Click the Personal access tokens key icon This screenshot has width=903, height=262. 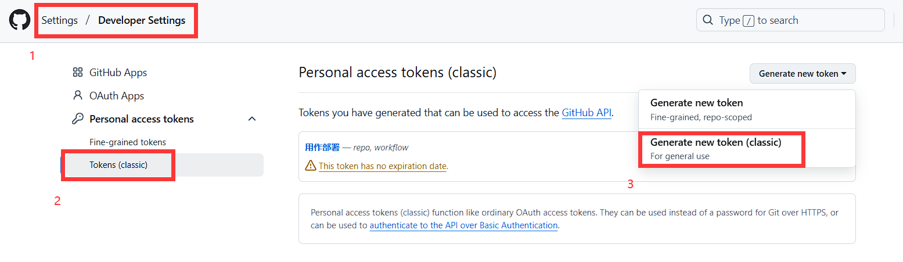coord(77,119)
